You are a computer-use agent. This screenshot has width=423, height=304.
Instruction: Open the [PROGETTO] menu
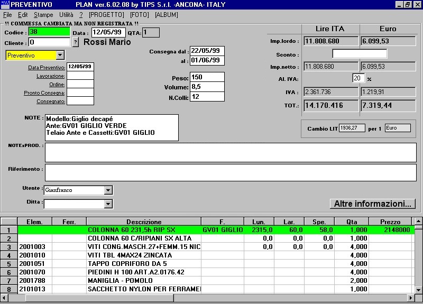click(x=106, y=15)
